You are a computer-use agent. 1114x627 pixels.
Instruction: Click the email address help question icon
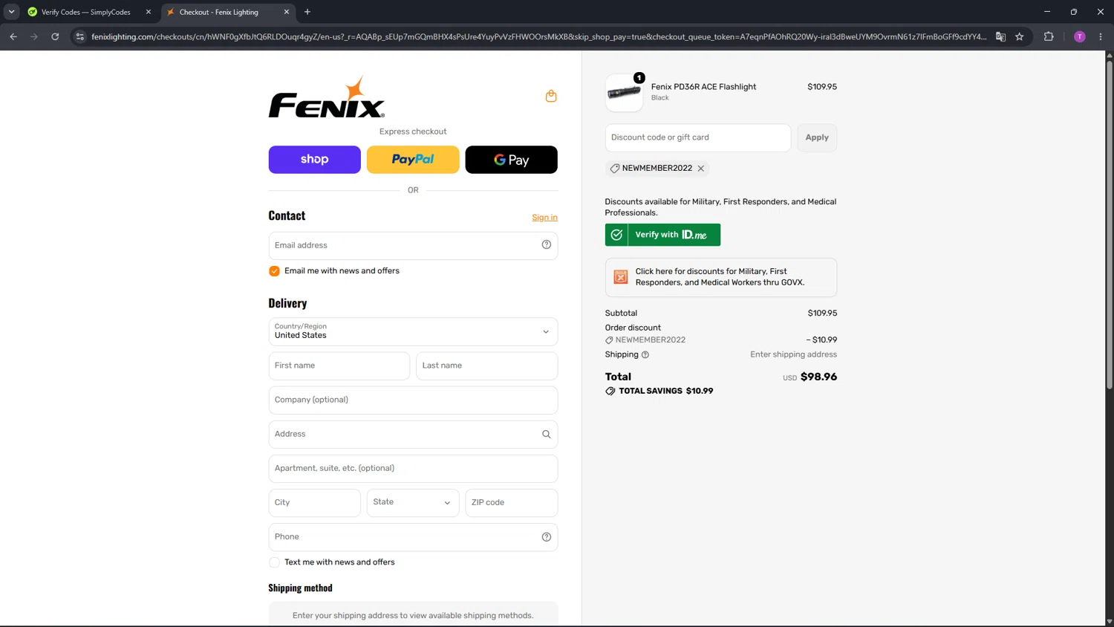pos(547,245)
